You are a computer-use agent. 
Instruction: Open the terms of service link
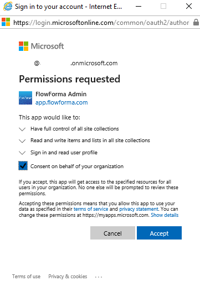pyautogui.click(x=91, y=209)
